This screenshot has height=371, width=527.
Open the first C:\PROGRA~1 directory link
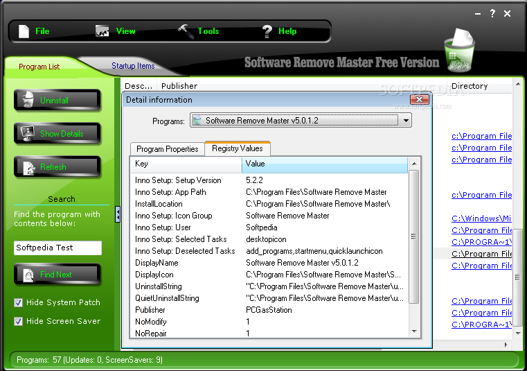pos(481,242)
